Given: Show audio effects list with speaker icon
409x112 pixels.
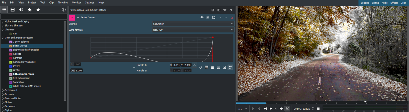Looking at the screenshot, I should pyautogui.click(x=21, y=10).
